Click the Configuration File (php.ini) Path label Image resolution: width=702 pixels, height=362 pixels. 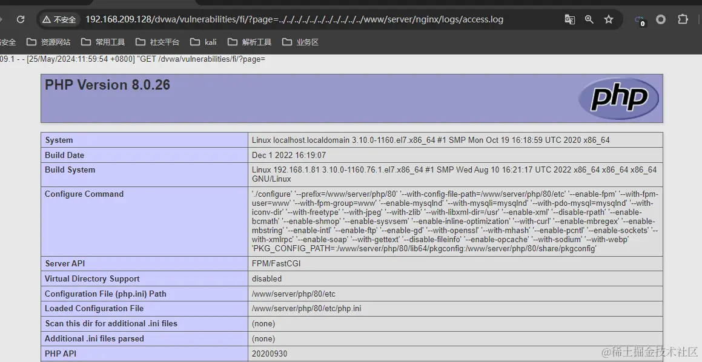[x=105, y=294]
